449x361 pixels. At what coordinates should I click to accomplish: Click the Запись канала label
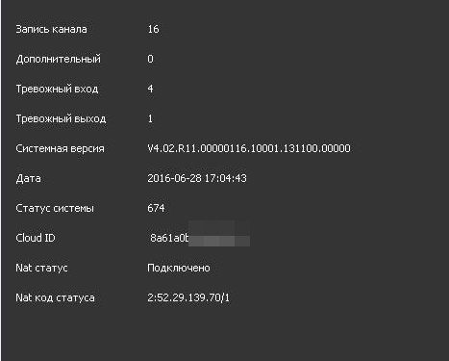pos(51,29)
